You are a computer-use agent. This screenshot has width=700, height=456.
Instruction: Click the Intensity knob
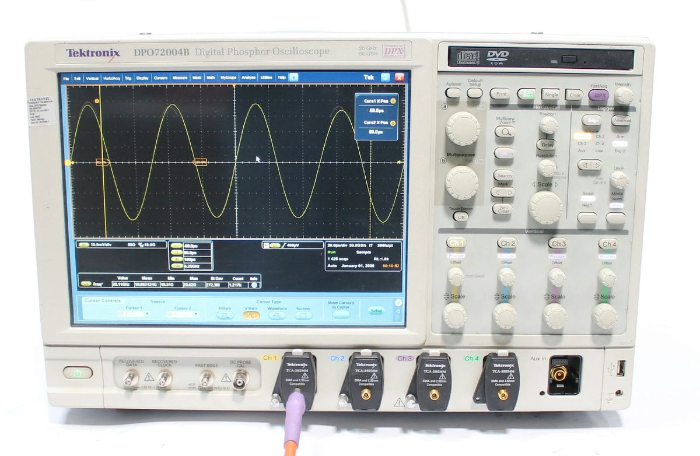click(624, 96)
